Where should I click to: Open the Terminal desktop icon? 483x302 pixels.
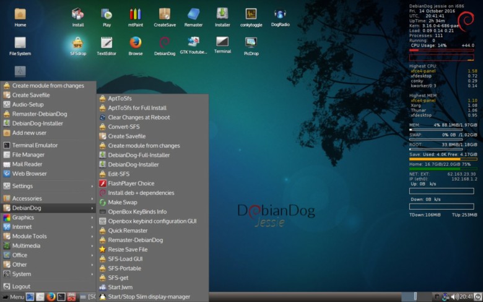(222, 45)
